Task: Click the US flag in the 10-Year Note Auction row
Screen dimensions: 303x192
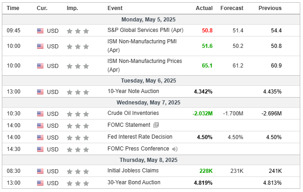Action: (x=40, y=92)
